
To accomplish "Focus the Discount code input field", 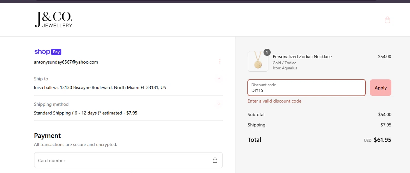I will [x=306, y=88].
